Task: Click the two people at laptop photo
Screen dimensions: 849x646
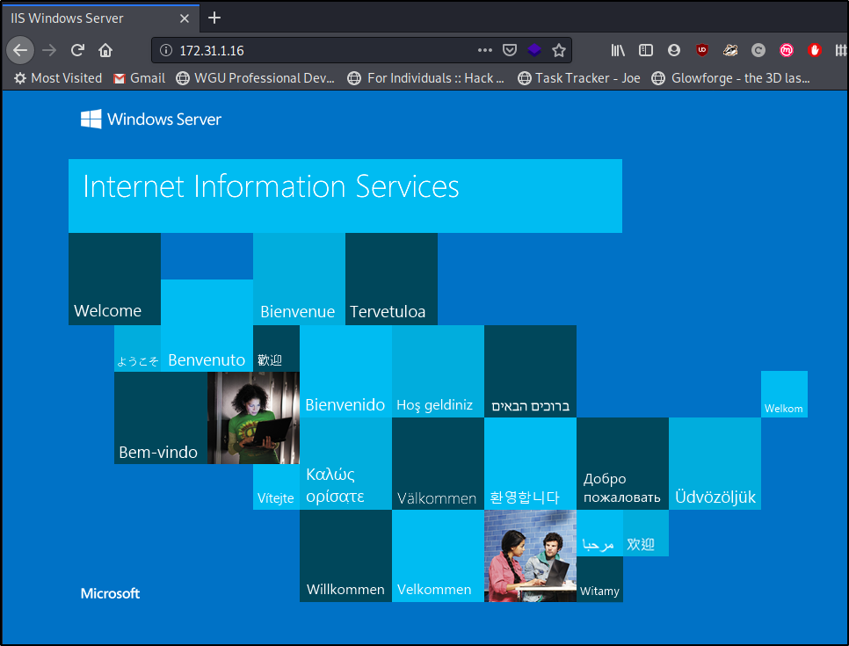Action: coord(530,555)
